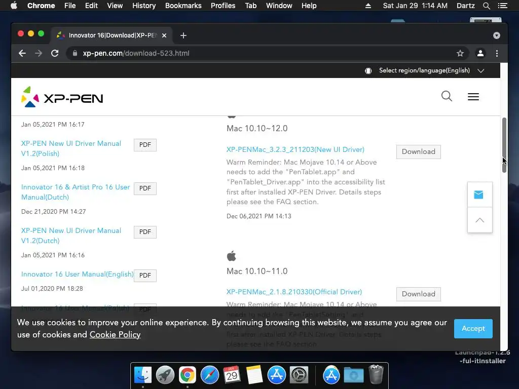Open the XP-PEN site search magnifier
Viewport: 519px width, 389px height.
[447, 96]
